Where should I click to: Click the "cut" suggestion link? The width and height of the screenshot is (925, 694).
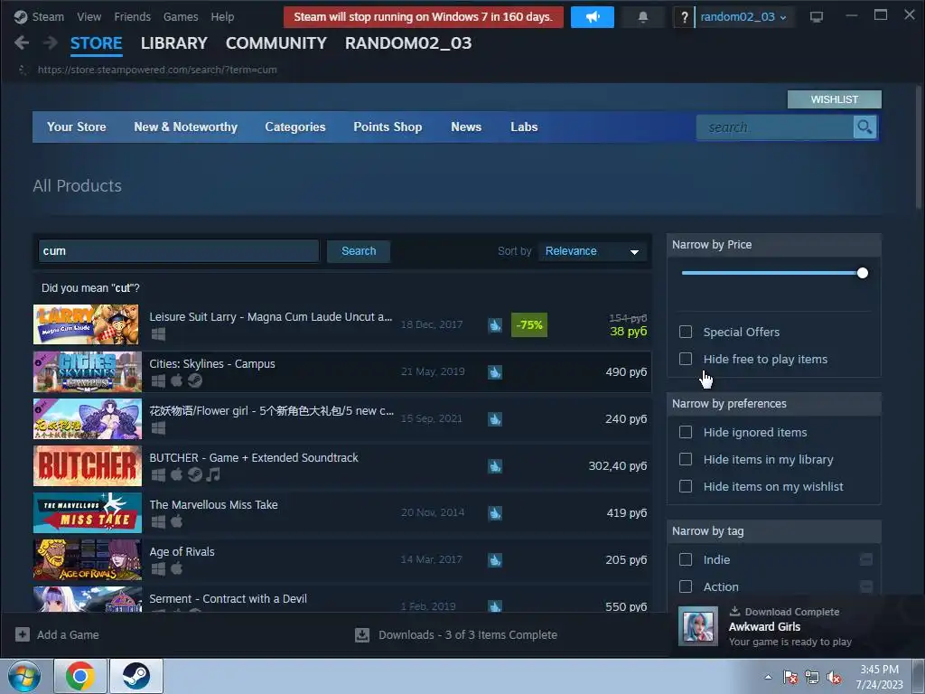click(123, 288)
